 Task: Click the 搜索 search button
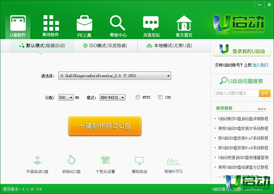265,93
